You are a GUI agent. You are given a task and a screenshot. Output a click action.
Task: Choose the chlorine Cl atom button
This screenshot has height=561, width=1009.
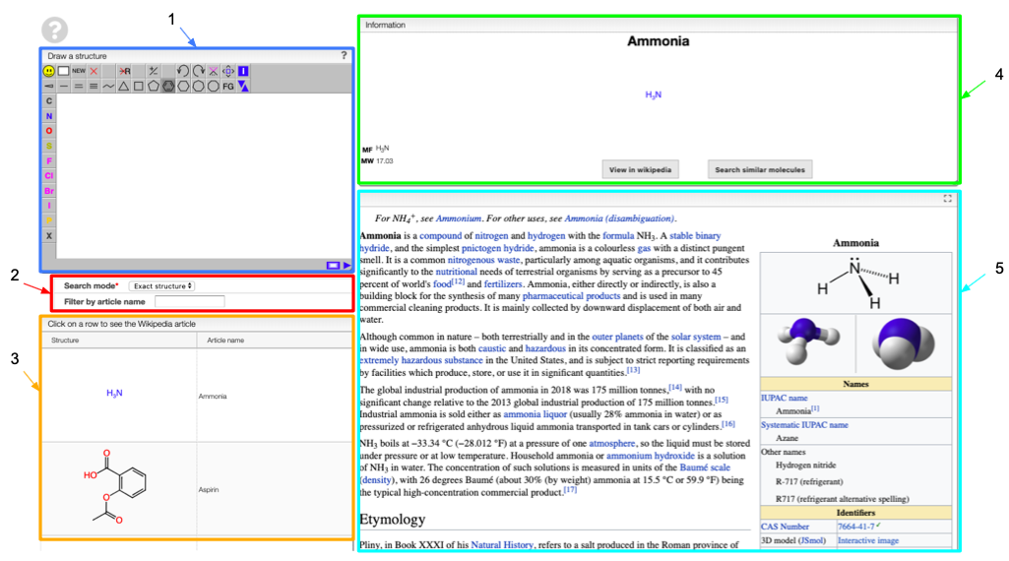[49, 175]
